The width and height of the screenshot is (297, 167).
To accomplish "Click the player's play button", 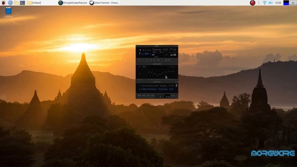I will tap(143, 60).
